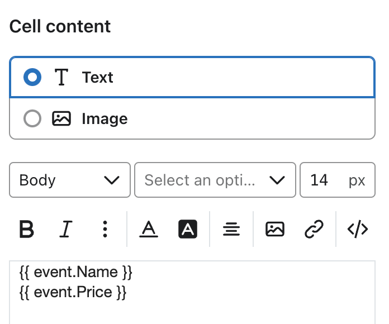The width and height of the screenshot is (389, 324).
Task: Insert an image from the editor toolbar
Action: 275,229
